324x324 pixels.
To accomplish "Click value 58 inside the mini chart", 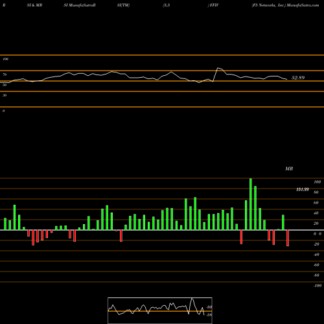I will click(x=209, y=315).
